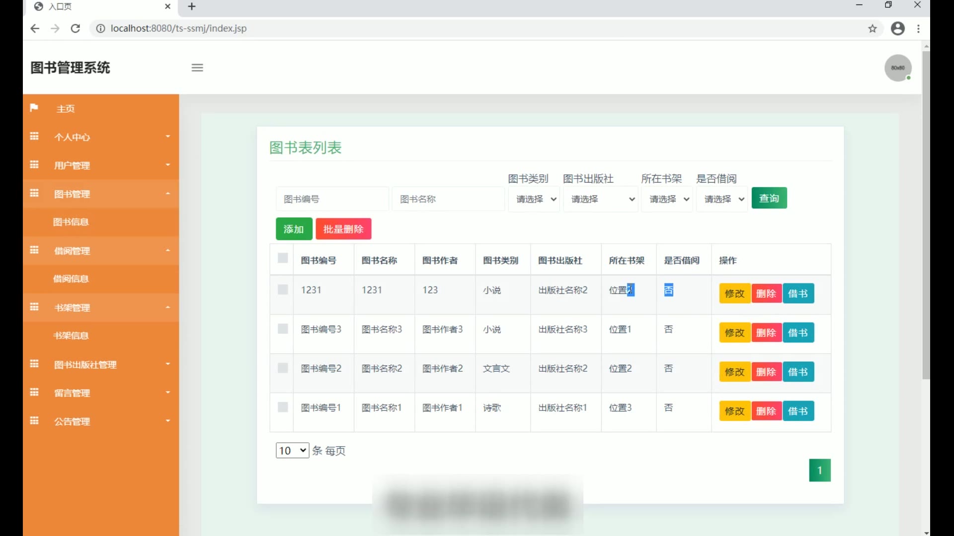
Task: Toggle the select-all checkbox in table header
Action: click(283, 258)
